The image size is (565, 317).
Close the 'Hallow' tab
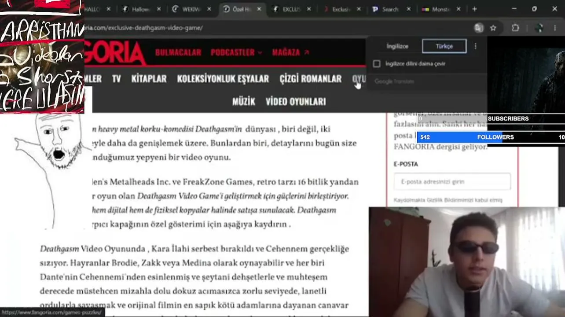(159, 9)
